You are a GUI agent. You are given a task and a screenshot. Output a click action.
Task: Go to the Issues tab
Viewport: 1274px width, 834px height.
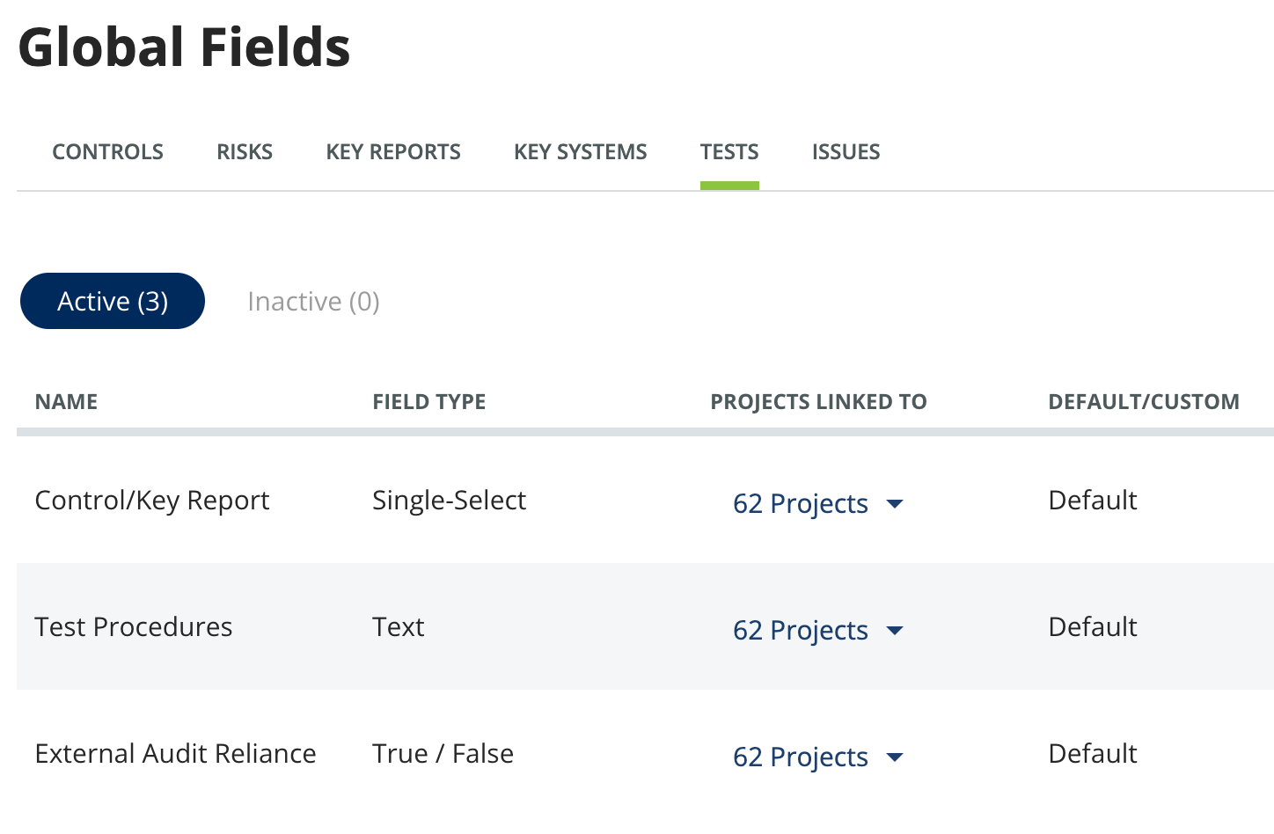pyautogui.click(x=846, y=152)
